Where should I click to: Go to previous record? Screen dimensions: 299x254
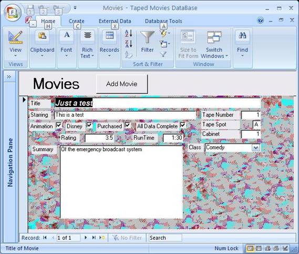(x=53, y=238)
